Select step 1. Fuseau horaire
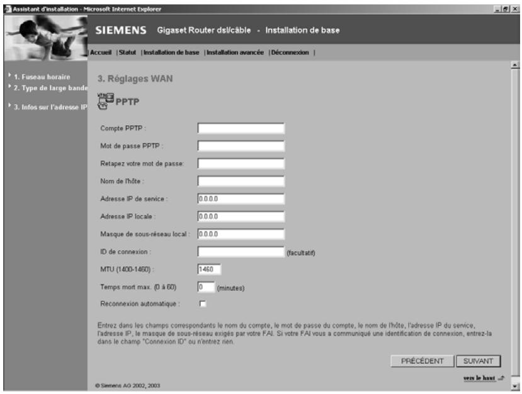Screen dimensions: 522x394 click(42, 77)
